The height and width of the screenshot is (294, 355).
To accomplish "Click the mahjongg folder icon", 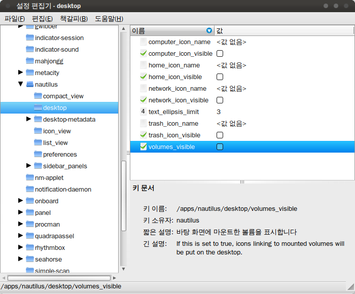I will click(30, 61).
